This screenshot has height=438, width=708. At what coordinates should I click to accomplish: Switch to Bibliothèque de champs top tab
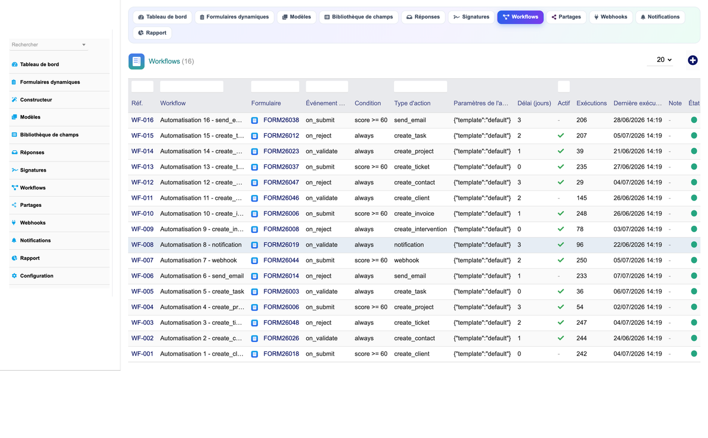tap(359, 17)
